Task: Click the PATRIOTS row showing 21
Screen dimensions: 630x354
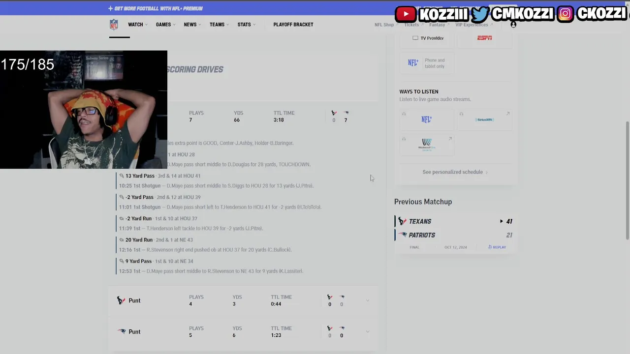Action: click(x=455, y=235)
